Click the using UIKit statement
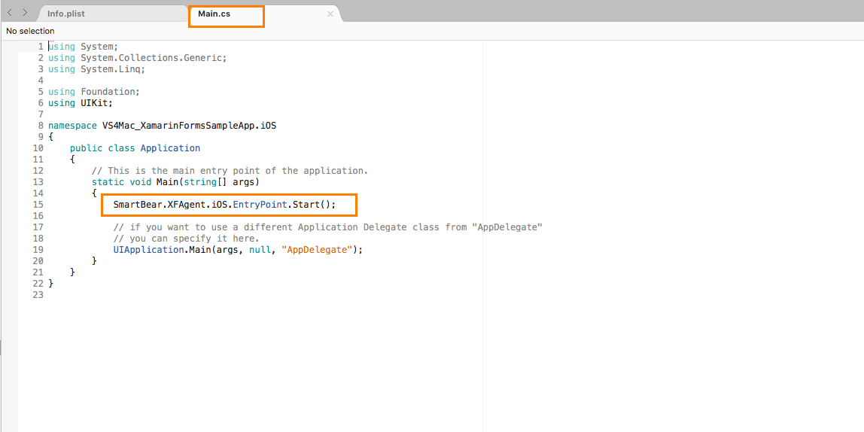Viewport: 864px width, 432px height. (x=81, y=103)
